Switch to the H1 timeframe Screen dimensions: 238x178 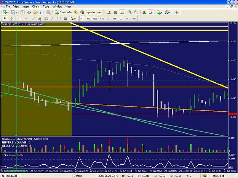(108, 19)
